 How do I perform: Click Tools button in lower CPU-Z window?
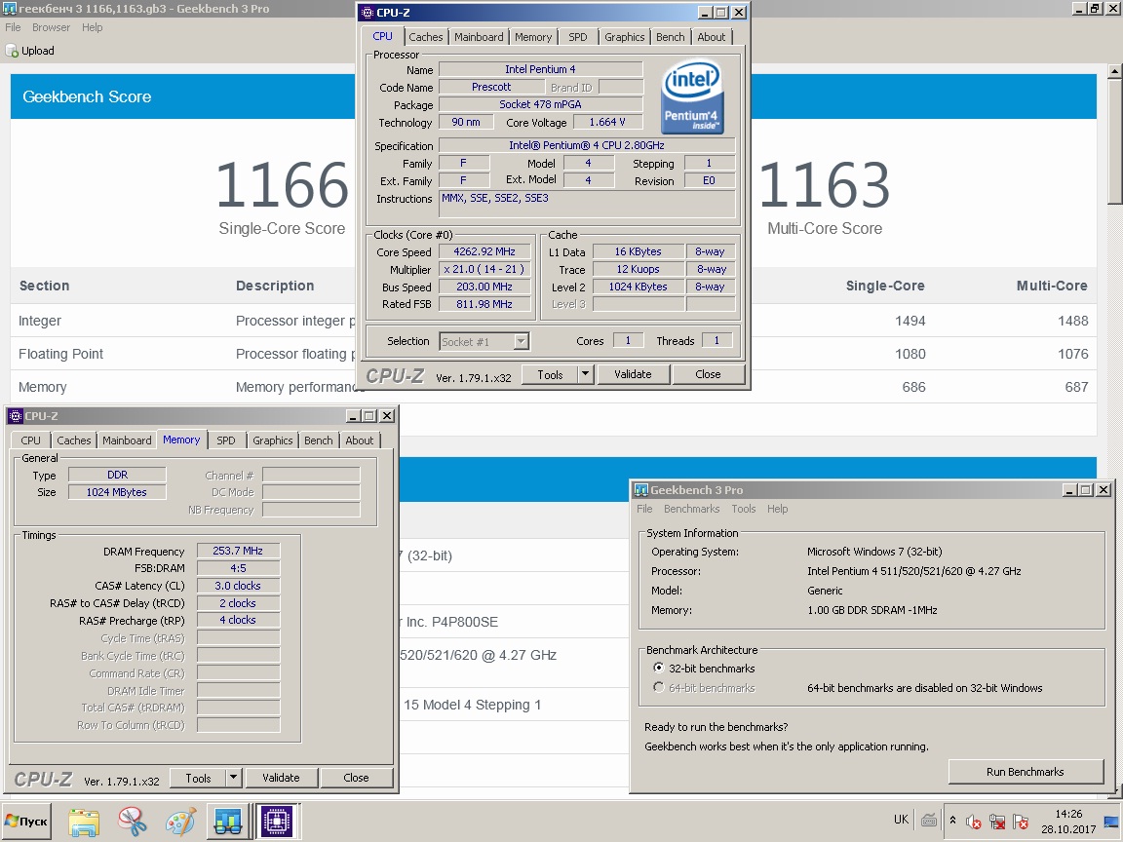pos(198,778)
